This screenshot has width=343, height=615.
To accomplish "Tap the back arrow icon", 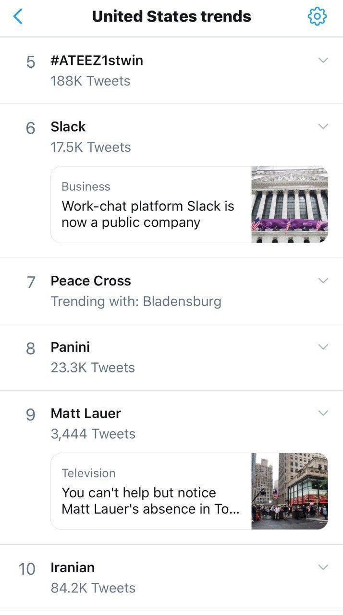I will click(18, 17).
